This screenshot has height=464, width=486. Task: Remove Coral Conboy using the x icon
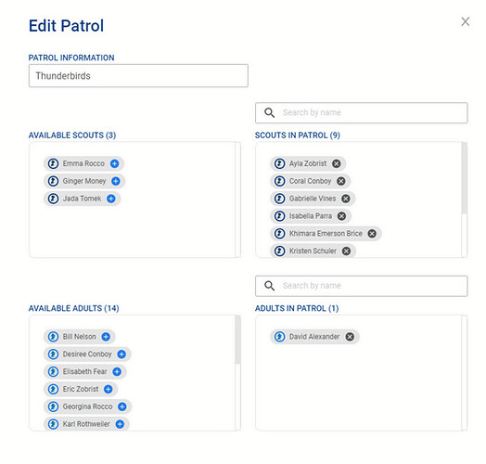click(341, 181)
